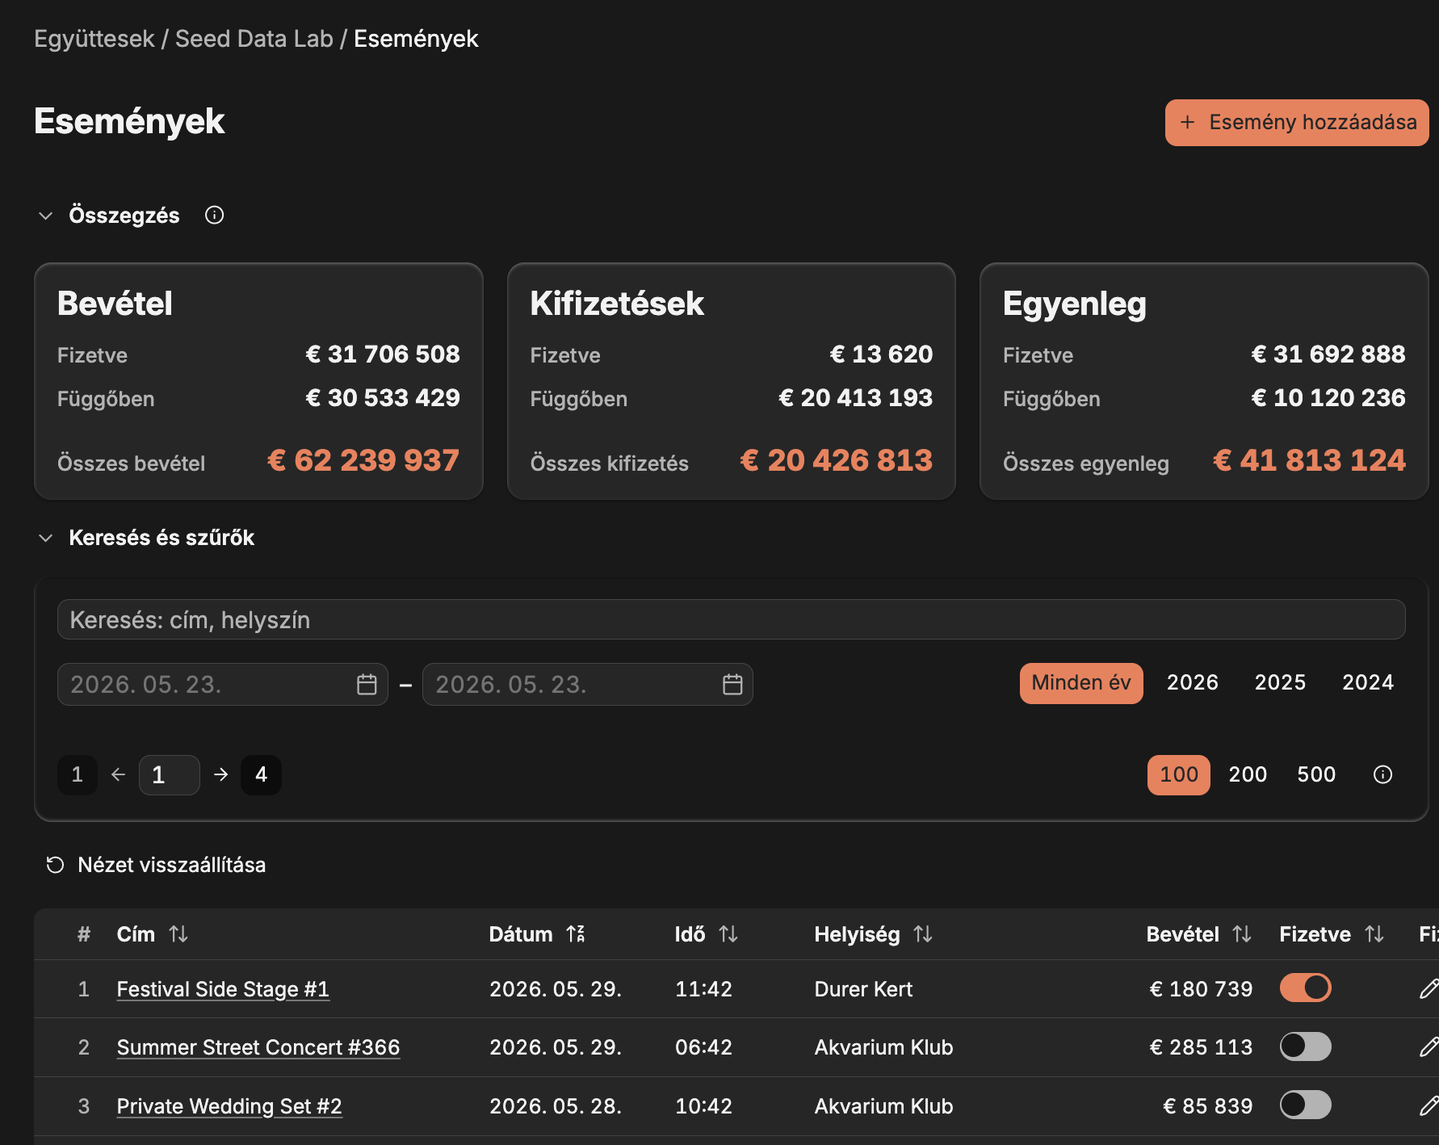Toggle Fizetve switch for Festival Side Stage #1
Screen dimensions: 1439x1145
point(1305,988)
